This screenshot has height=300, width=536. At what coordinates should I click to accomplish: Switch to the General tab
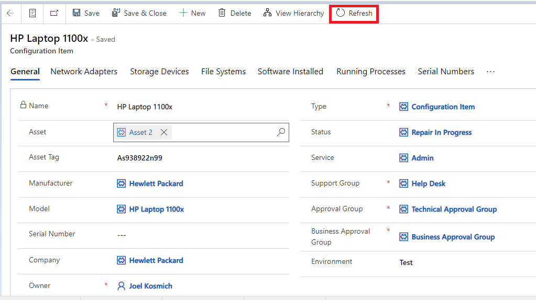tap(25, 72)
